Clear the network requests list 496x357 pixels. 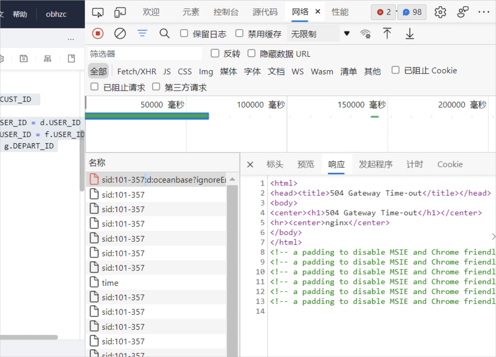click(120, 33)
